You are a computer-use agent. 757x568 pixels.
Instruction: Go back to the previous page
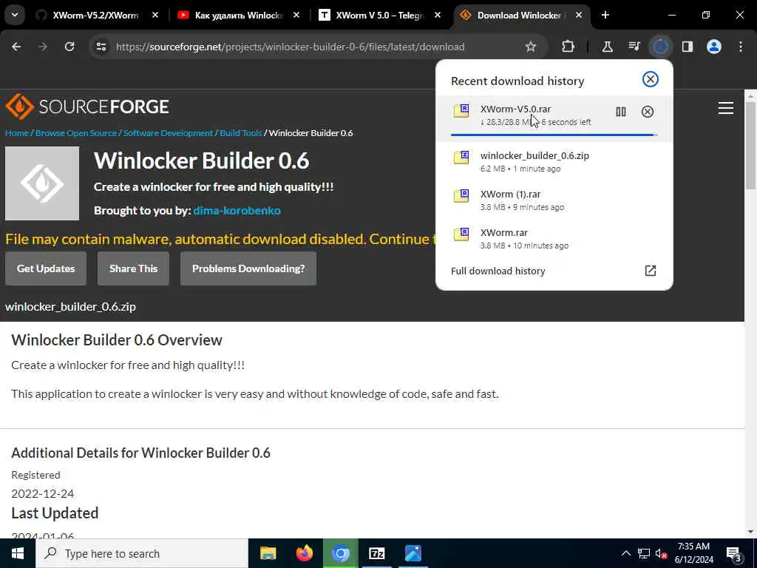[16, 47]
